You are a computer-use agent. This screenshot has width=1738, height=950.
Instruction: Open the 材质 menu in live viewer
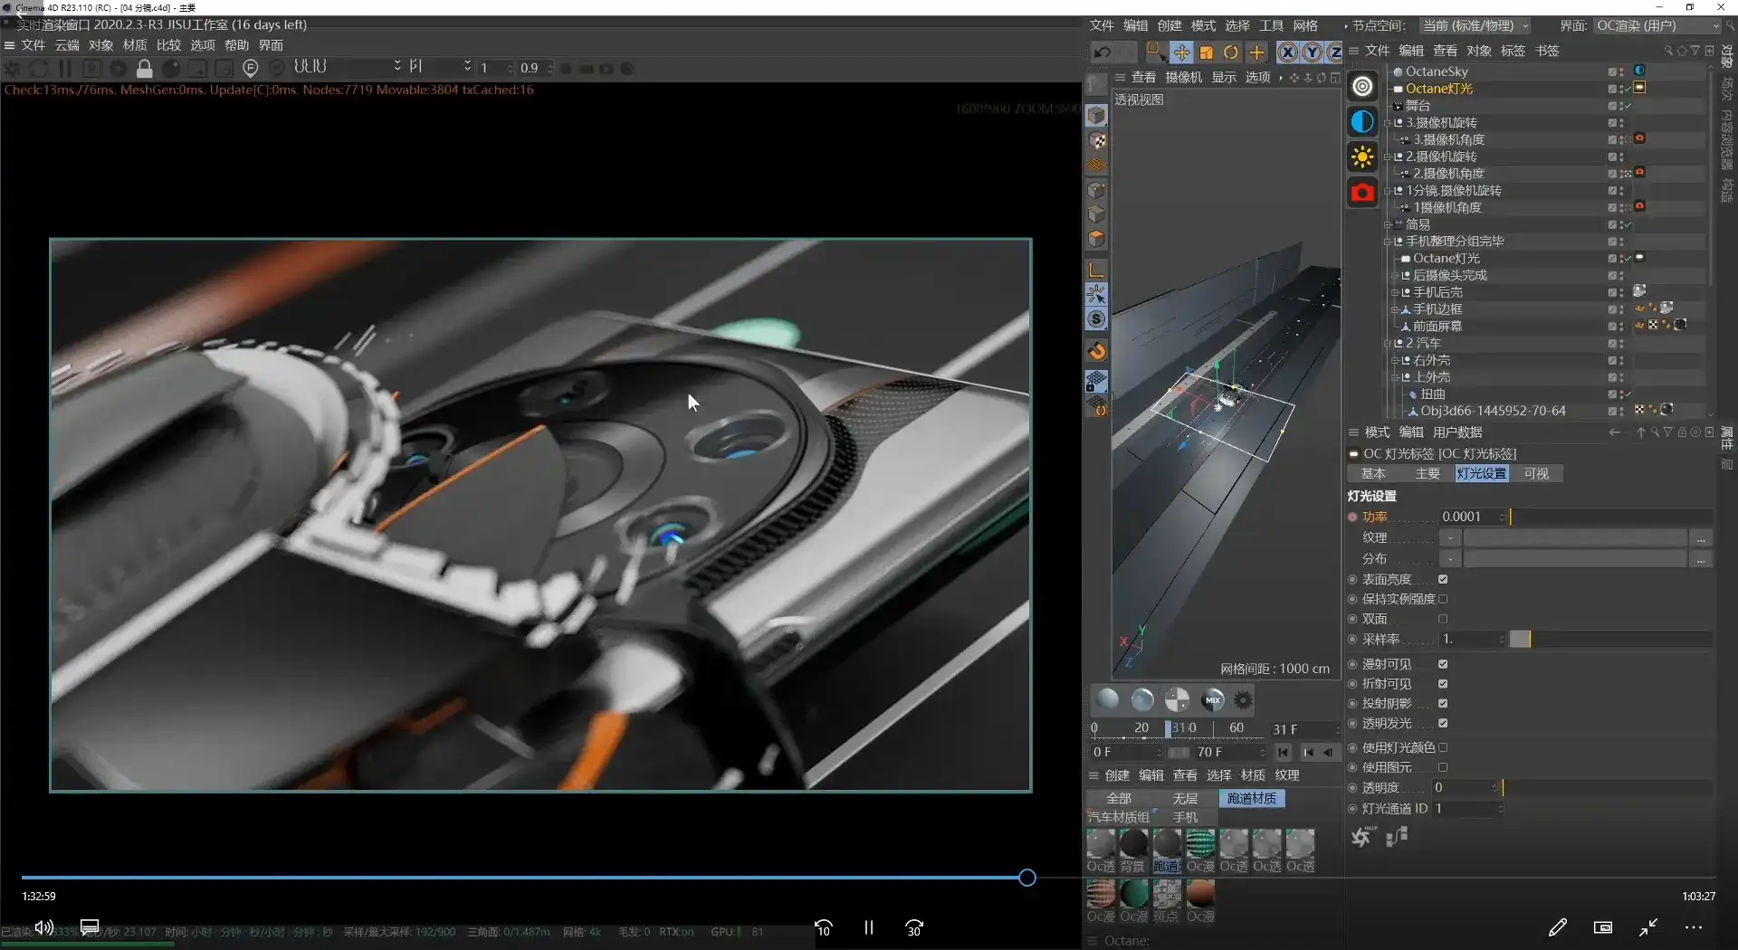pyautogui.click(x=134, y=45)
